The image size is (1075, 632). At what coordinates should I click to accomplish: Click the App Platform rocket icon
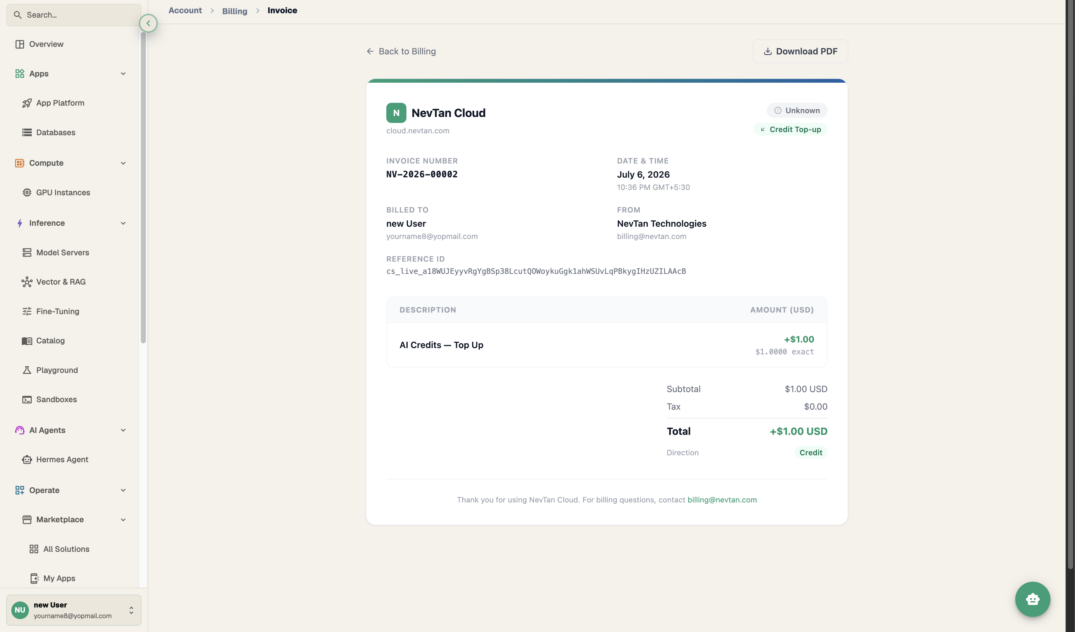click(27, 103)
